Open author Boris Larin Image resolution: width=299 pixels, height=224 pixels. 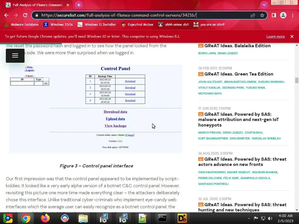207,53
